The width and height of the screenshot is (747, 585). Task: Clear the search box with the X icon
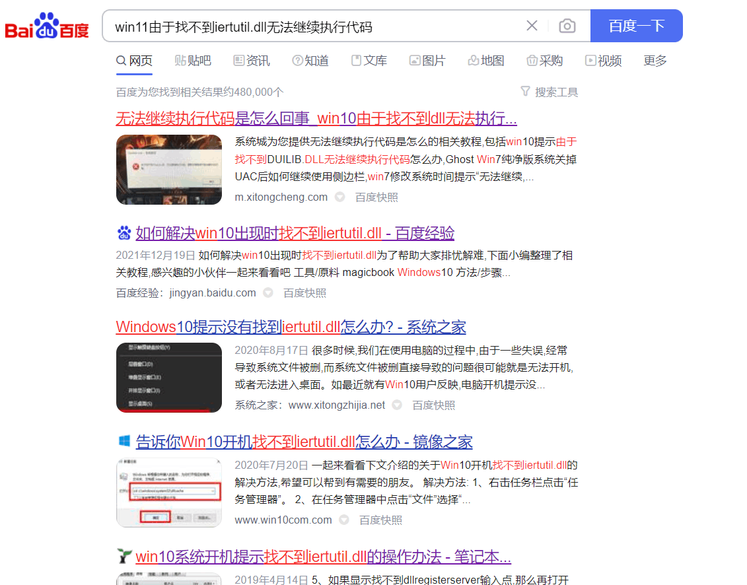click(x=532, y=26)
